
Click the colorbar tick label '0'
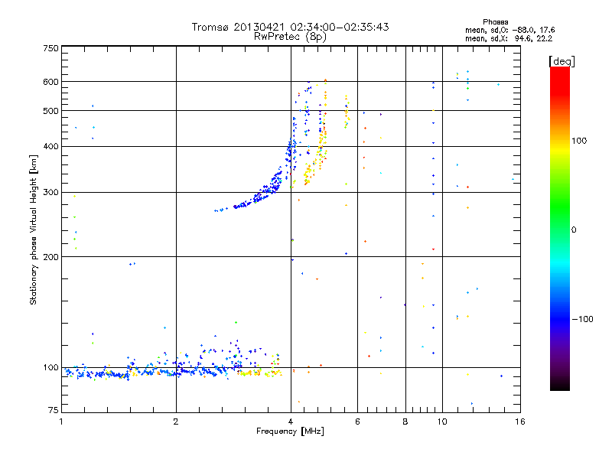pos(574,230)
